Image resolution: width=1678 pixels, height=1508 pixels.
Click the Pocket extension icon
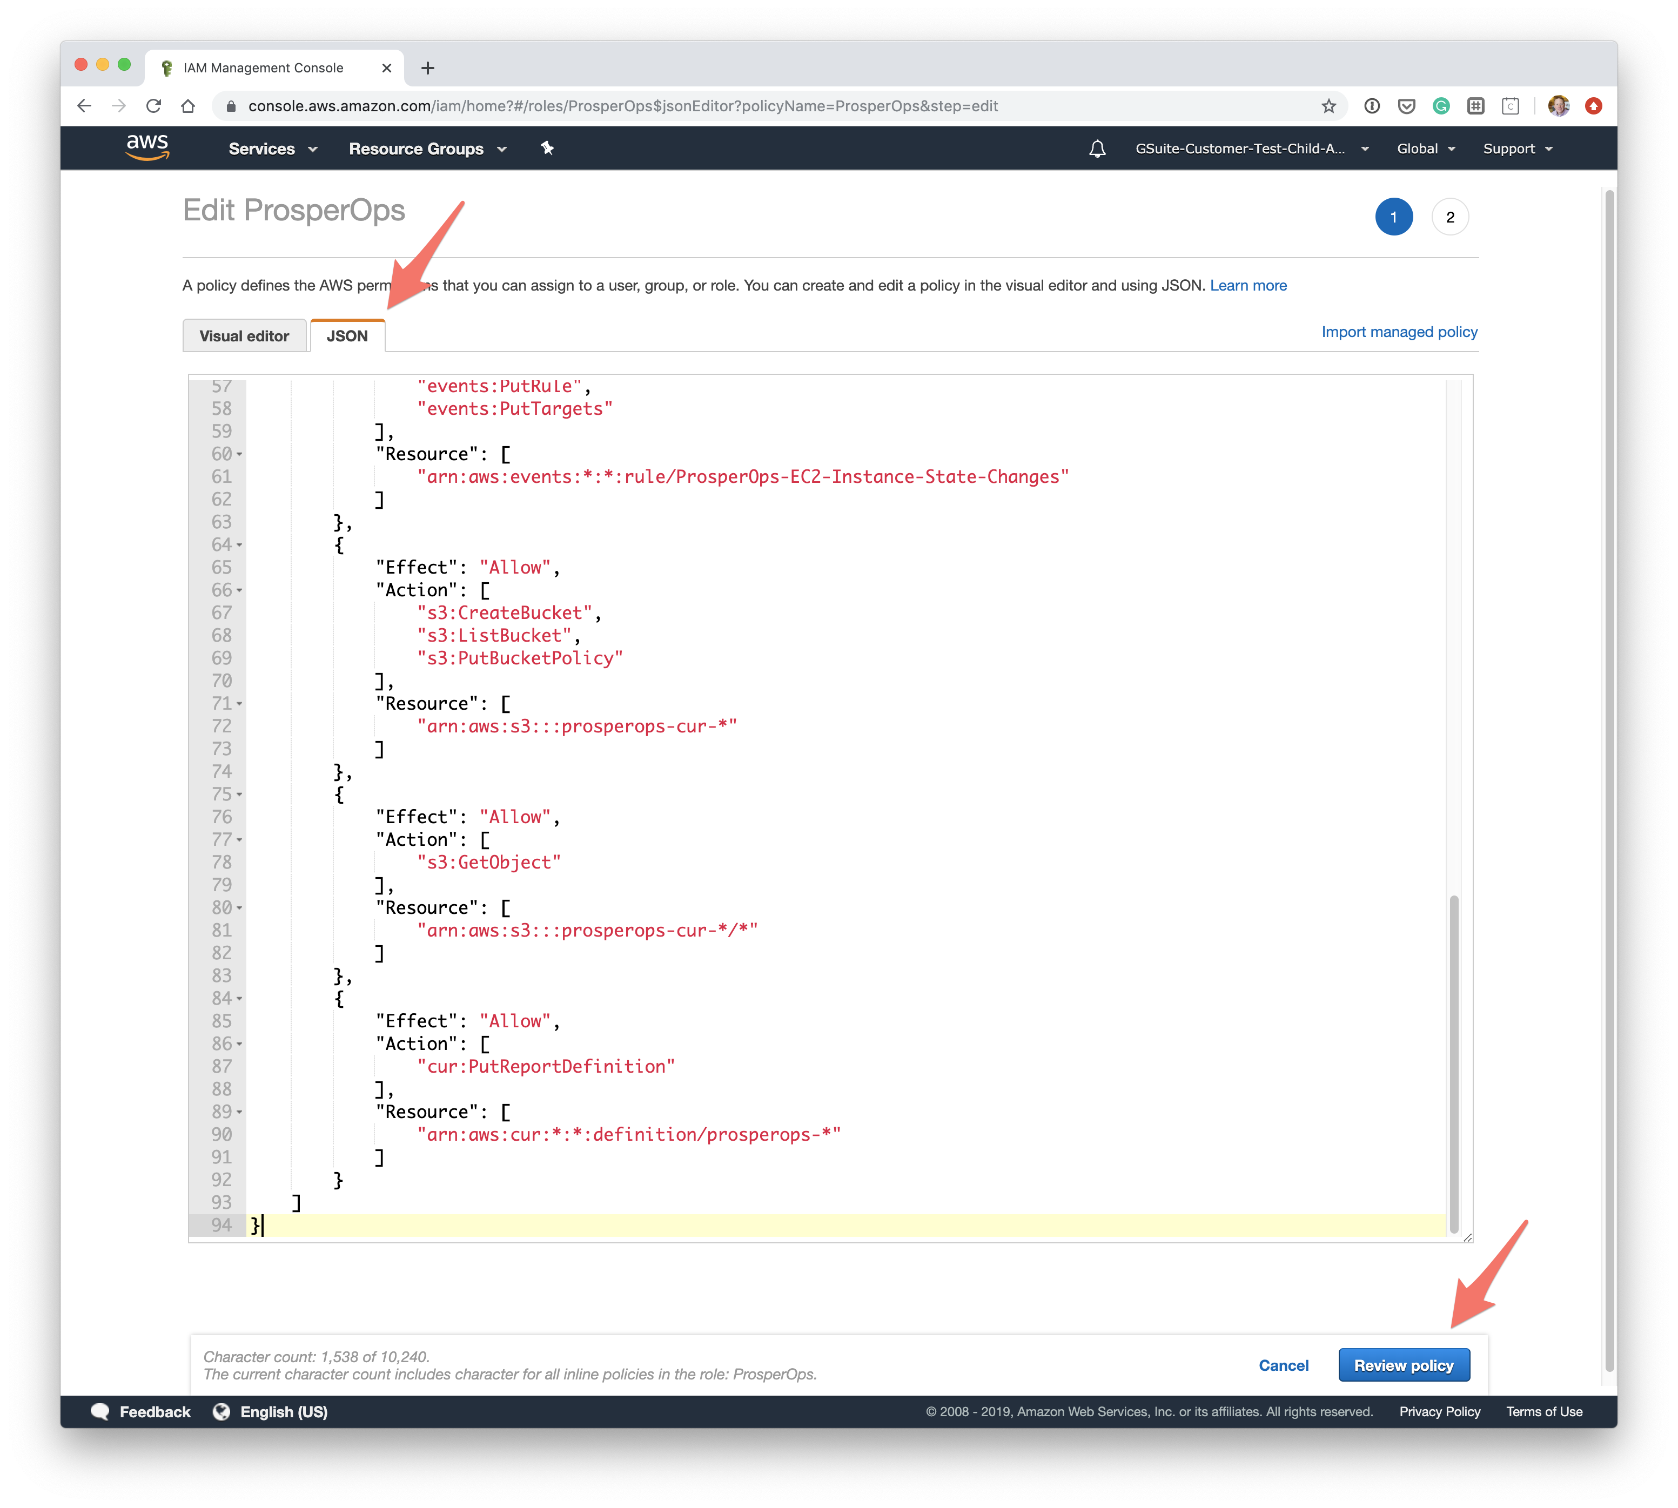click(1406, 106)
